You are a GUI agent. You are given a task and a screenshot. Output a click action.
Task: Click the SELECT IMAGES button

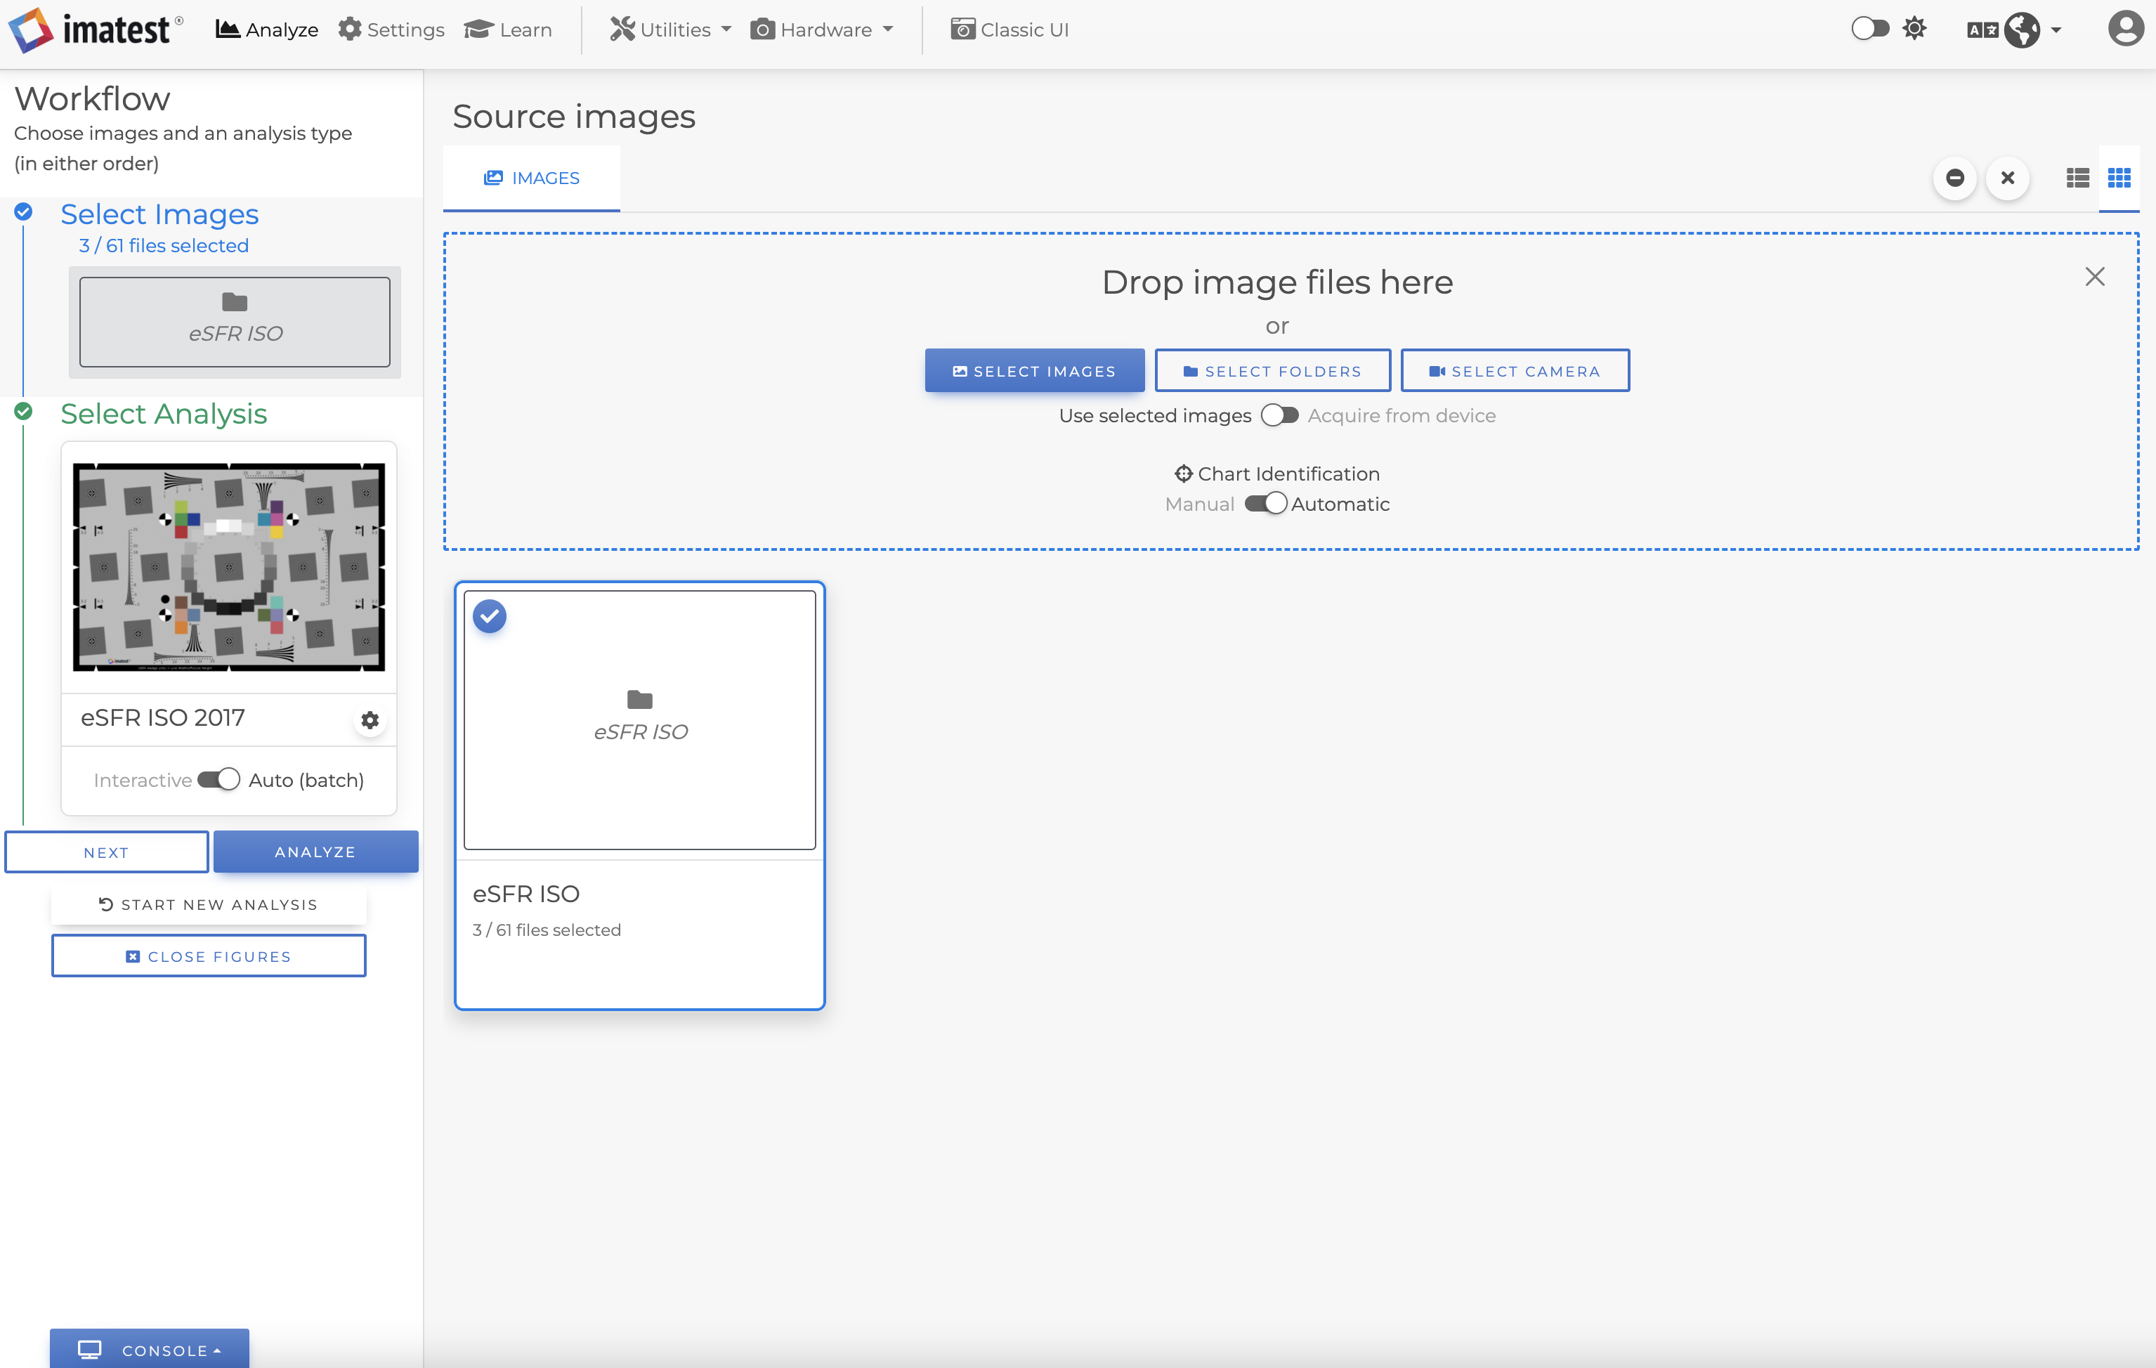[1034, 371]
